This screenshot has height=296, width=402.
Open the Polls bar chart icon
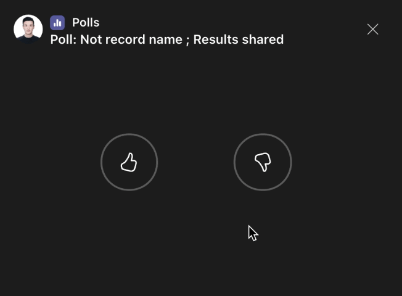pyautogui.click(x=57, y=23)
